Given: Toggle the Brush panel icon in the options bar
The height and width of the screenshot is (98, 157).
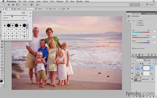Looking at the screenshot, I should pyautogui.click(x=15, y=9).
